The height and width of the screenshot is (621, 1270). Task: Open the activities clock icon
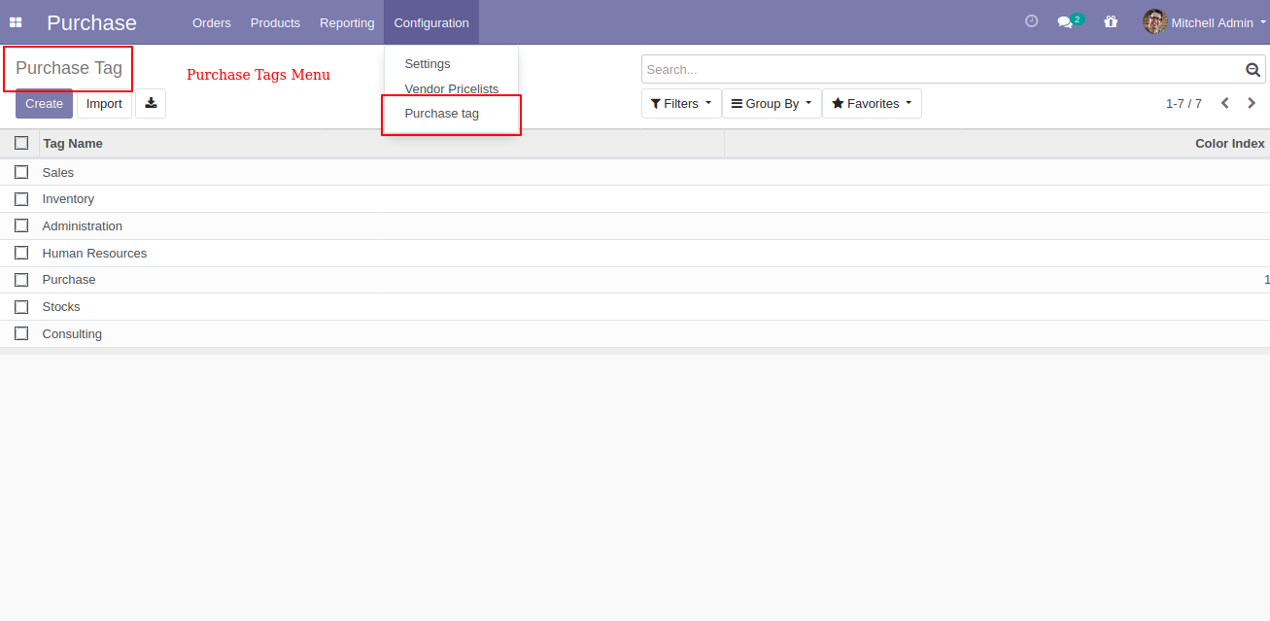[x=1031, y=21]
